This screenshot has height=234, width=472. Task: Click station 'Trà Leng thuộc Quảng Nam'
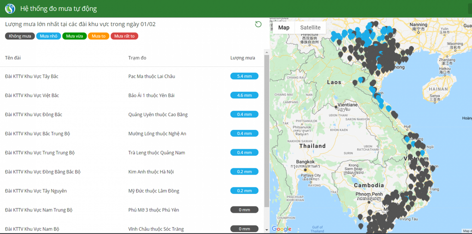(157, 153)
